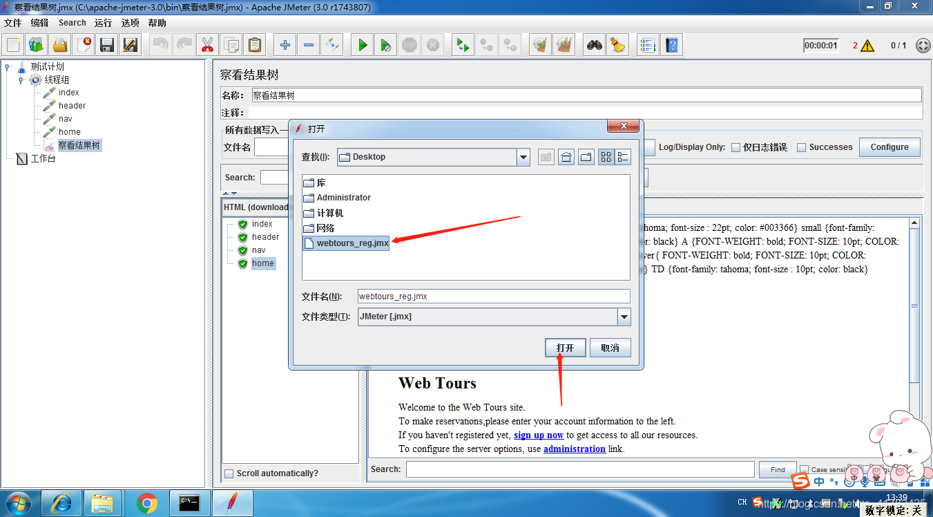Click the Copy toolbar icon

coord(231,46)
